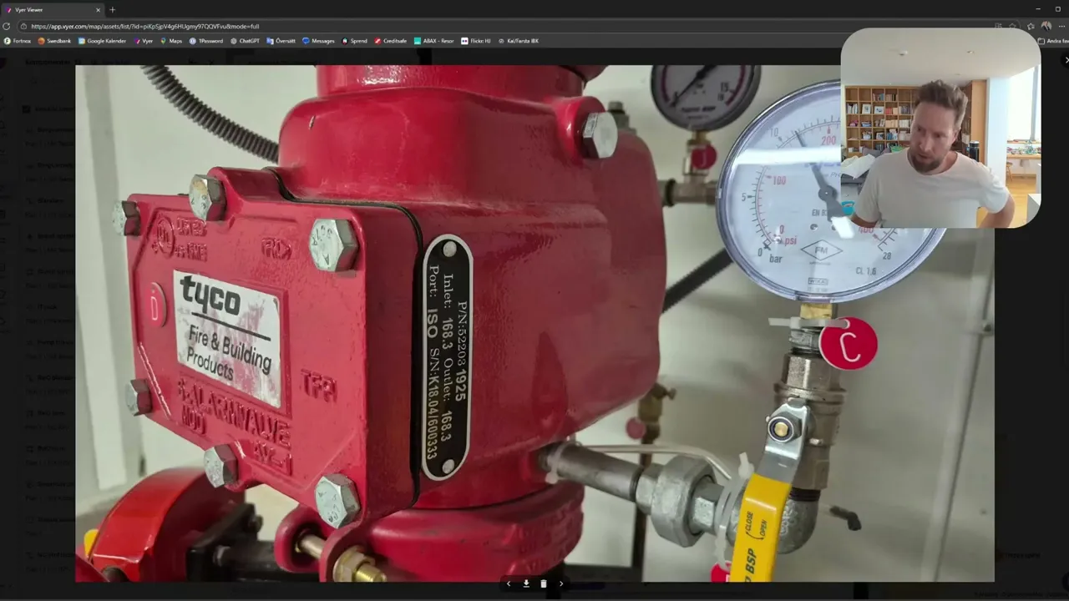View site information icon in address bar

click(x=24, y=26)
